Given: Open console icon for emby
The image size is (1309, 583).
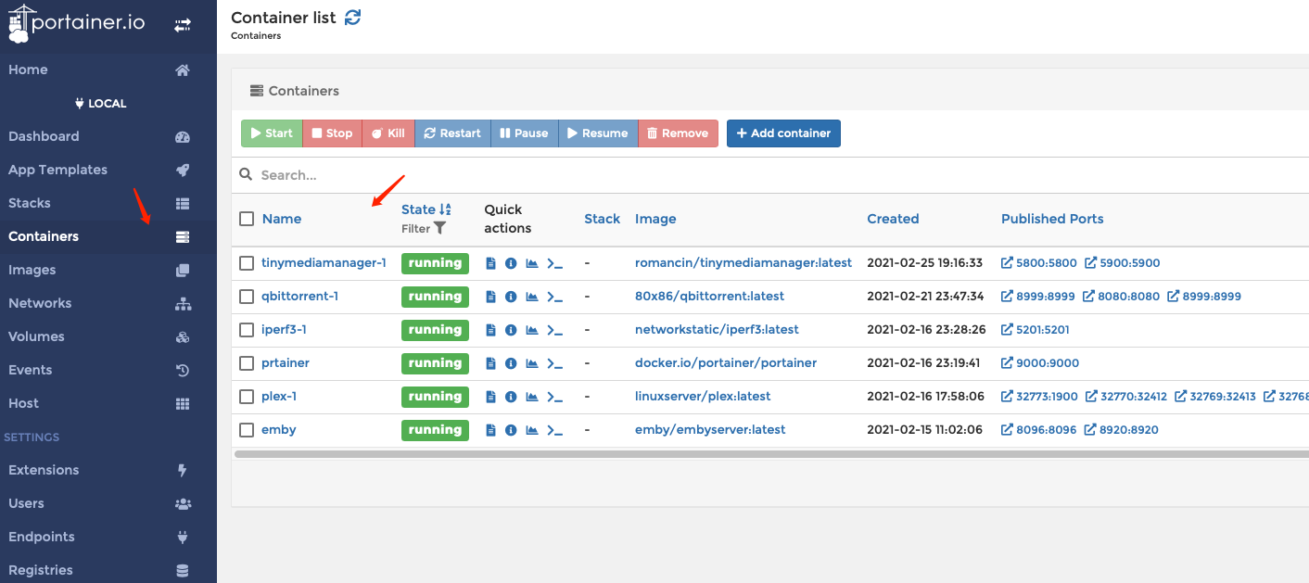Looking at the screenshot, I should (555, 430).
